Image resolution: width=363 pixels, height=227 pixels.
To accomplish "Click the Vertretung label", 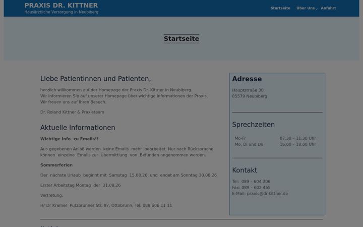I will point(51,196).
